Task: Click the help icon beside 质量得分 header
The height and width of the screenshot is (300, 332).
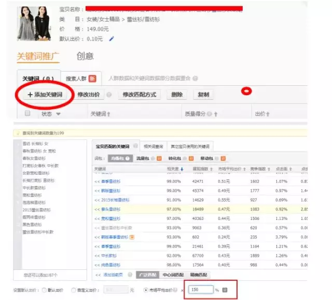Action: [210, 114]
